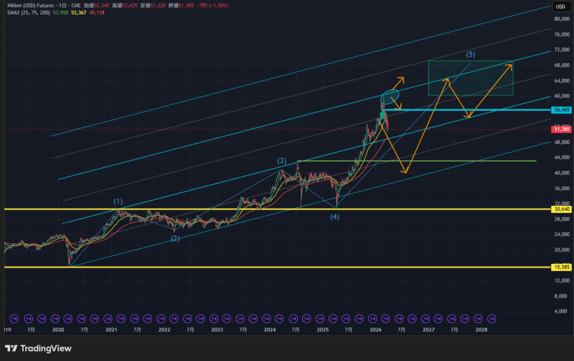Select Elliott wave label (3)
574x361 pixels.
click(281, 161)
